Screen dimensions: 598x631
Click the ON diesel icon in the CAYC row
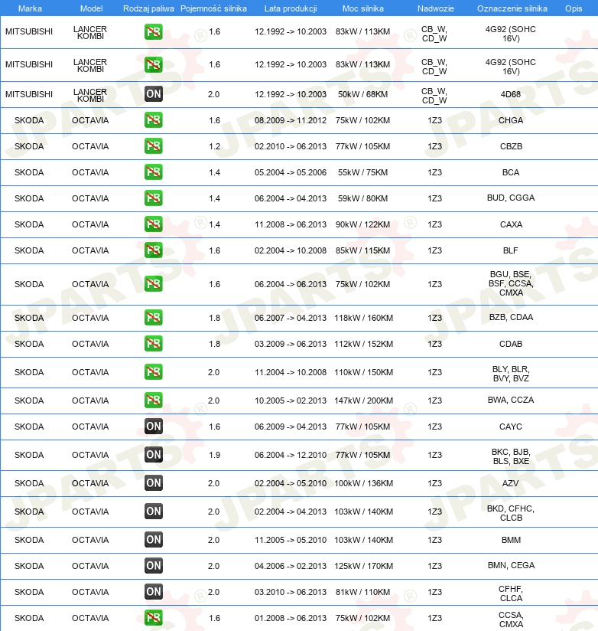pos(154,427)
